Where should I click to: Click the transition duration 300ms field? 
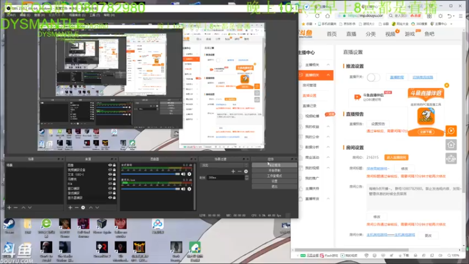(x=226, y=178)
